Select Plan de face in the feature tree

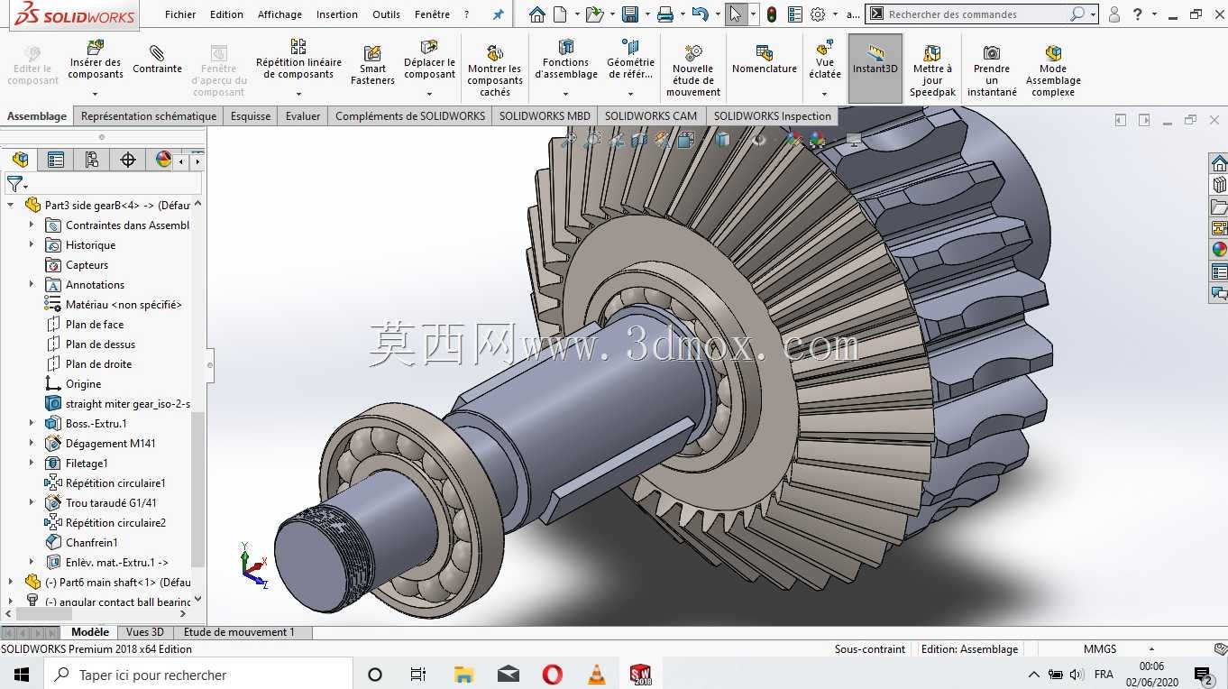[x=95, y=324]
